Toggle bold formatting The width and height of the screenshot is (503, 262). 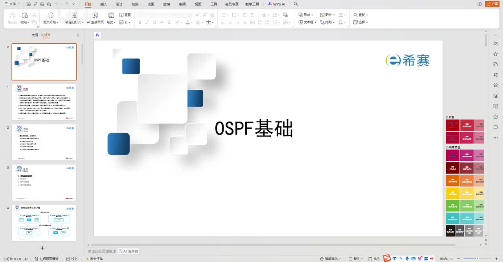[x=140, y=22]
